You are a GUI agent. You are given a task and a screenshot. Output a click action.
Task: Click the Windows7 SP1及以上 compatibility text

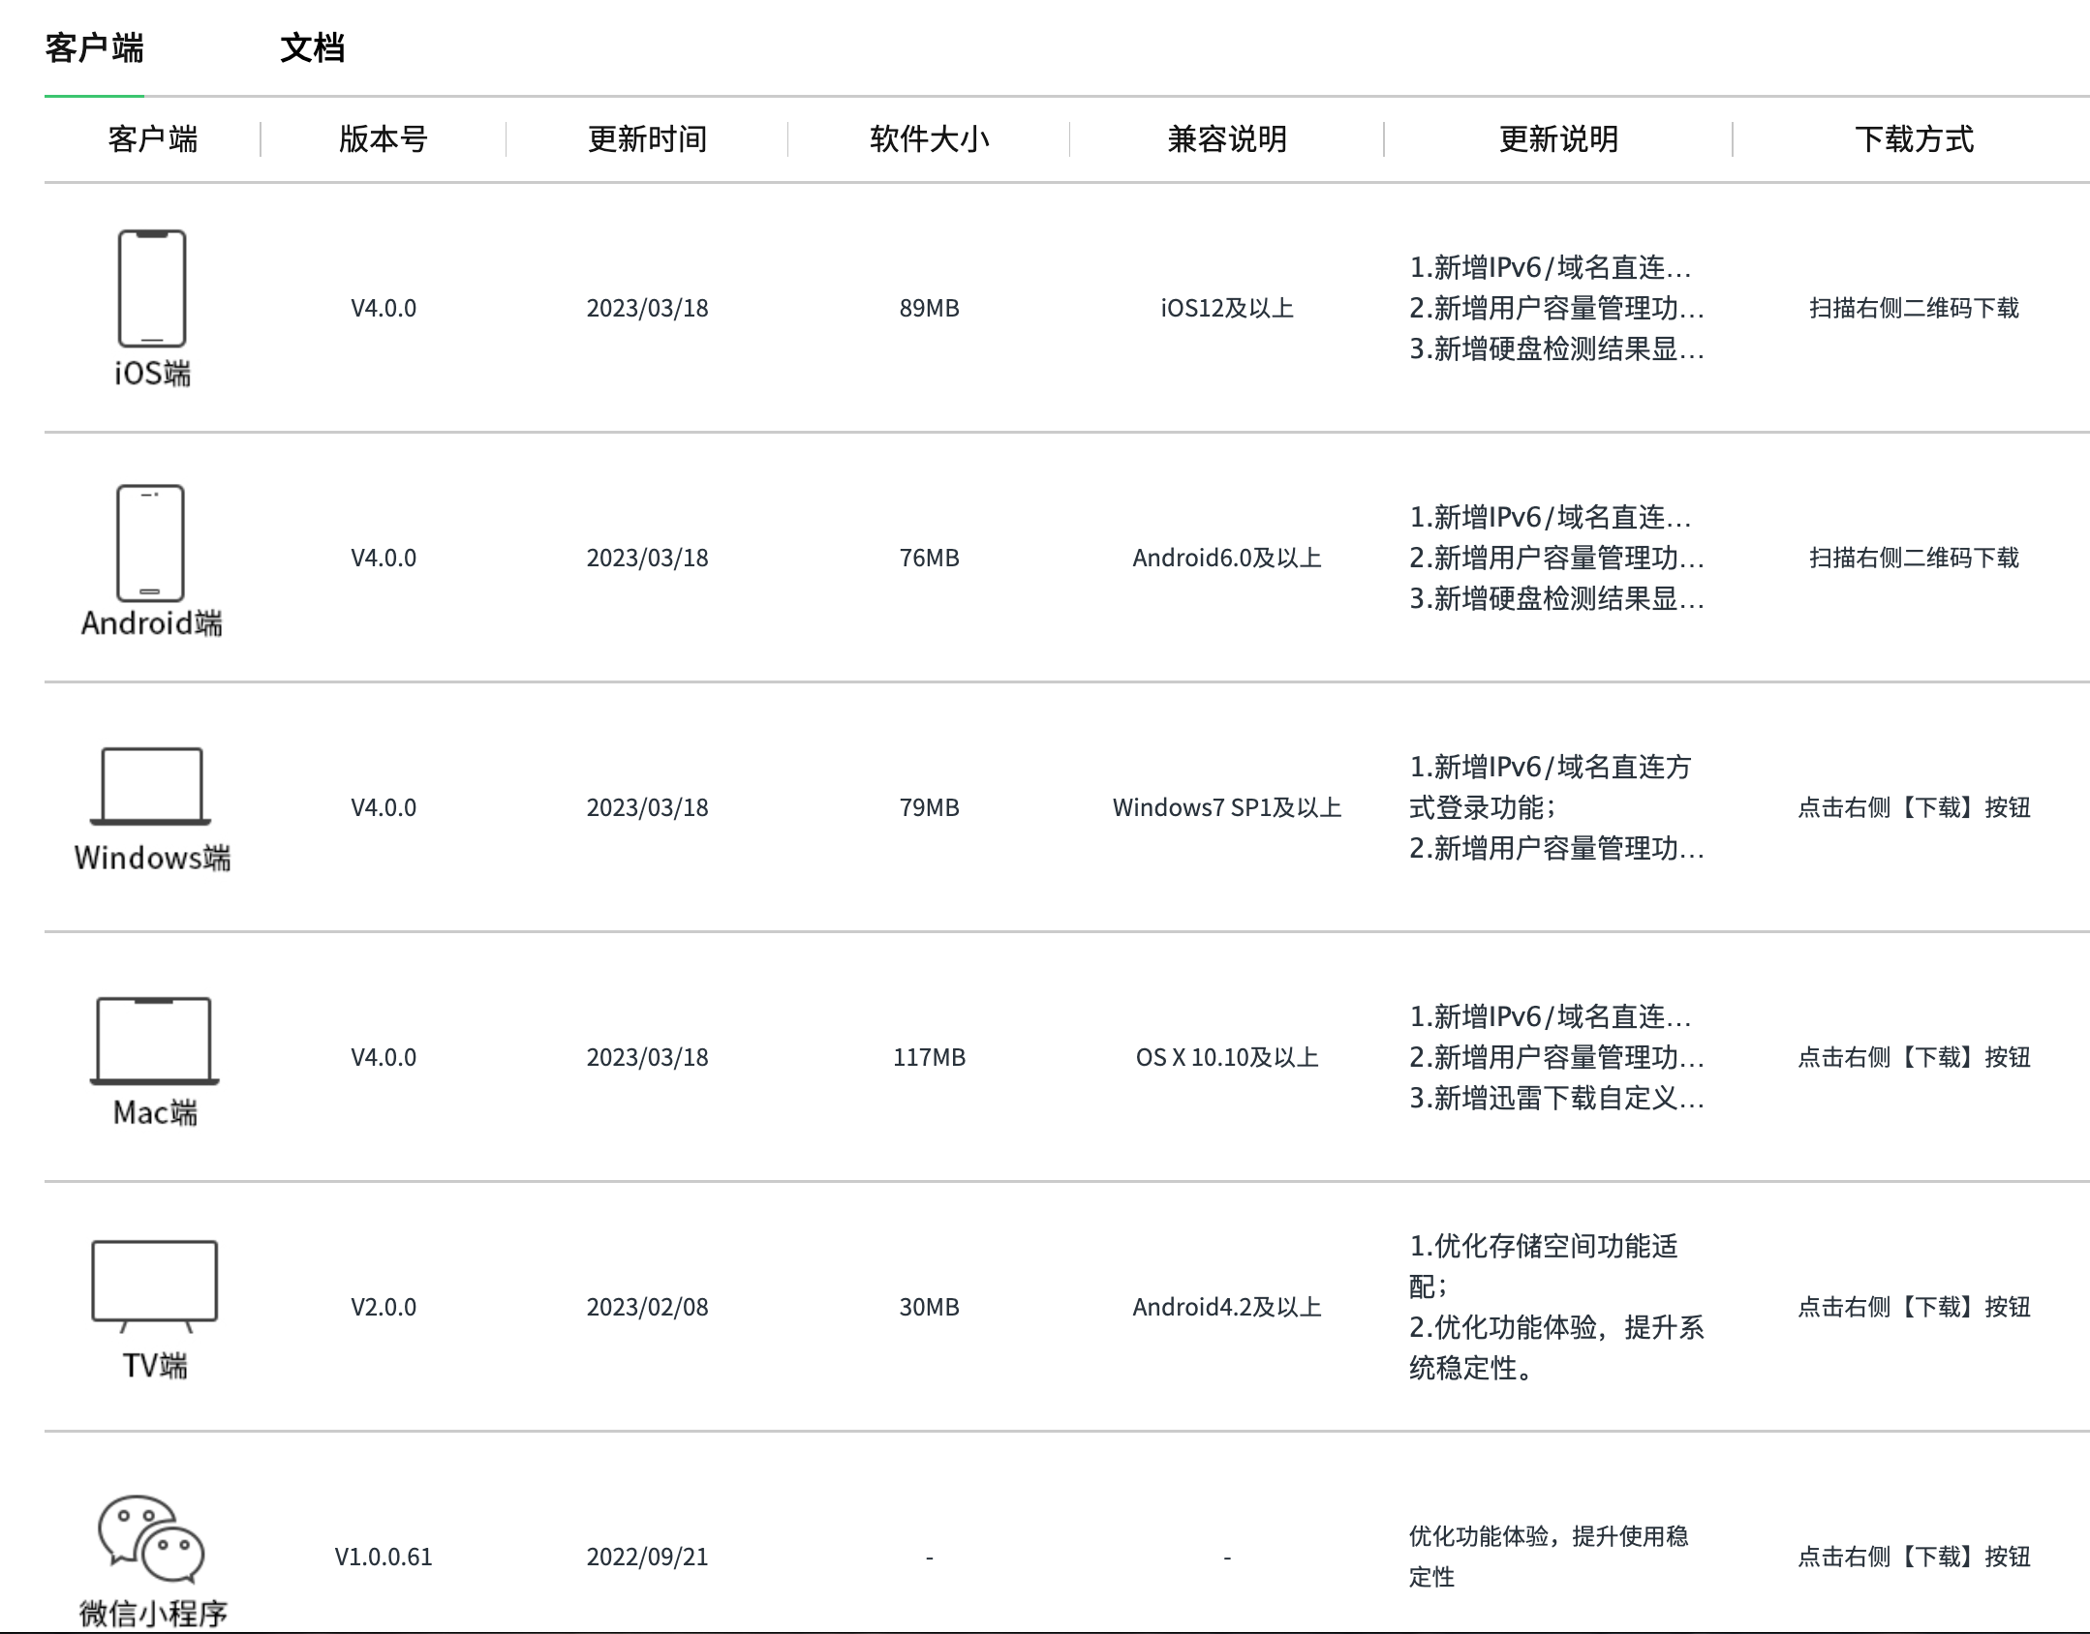click(1227, 808)
